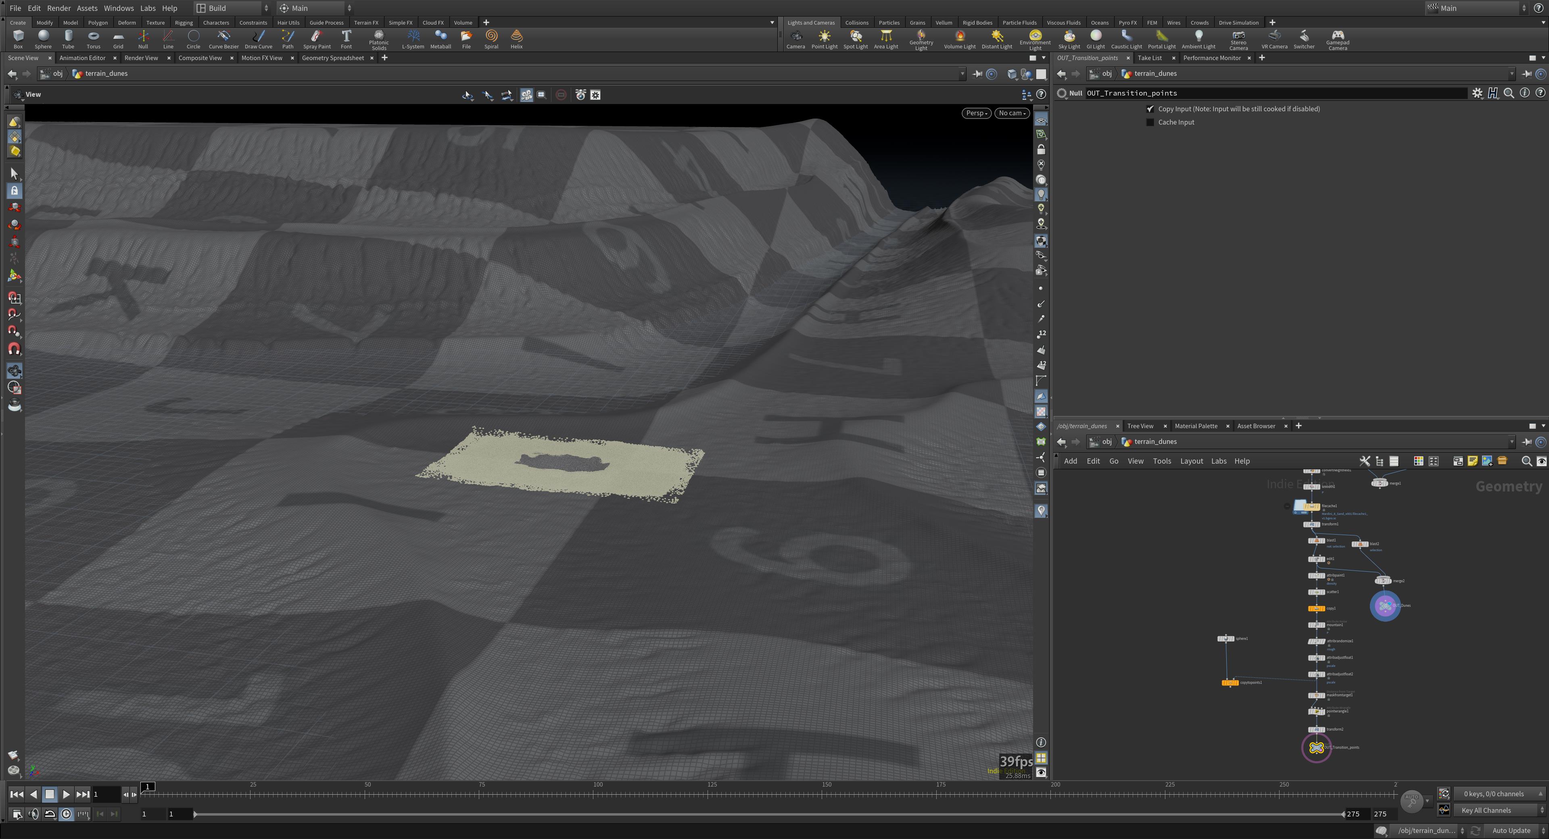The height and width of the screenshot is (839, 1549).
Task: Select the OUT_Dunes node in the network
Action: [x=1385, y=606]
